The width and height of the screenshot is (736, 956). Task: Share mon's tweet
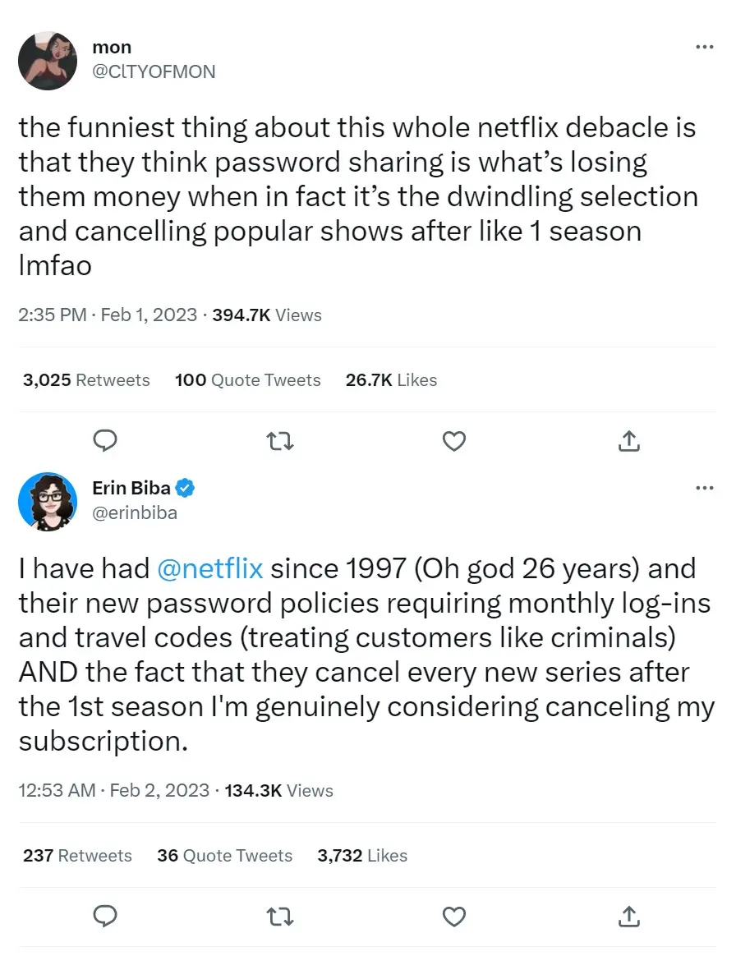point(628,441)
